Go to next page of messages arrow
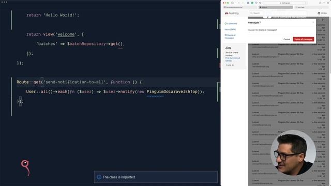 pos(323,20)
